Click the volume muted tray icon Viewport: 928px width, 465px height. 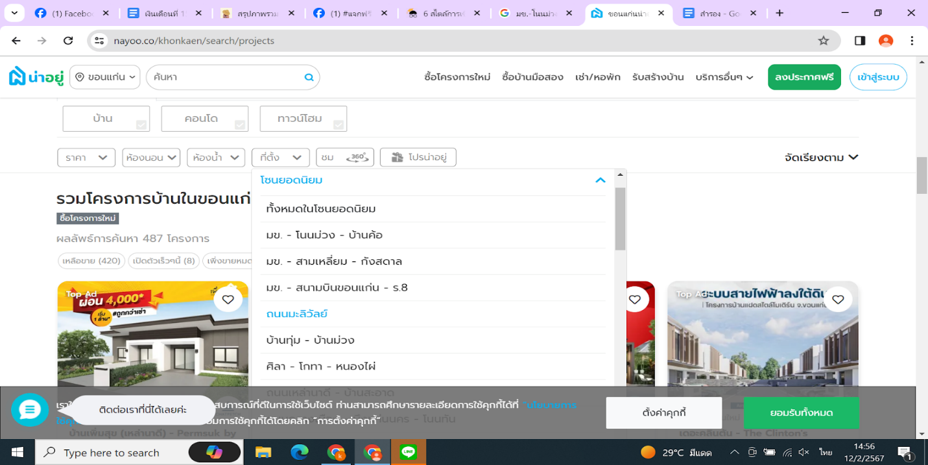click(804, 452)
